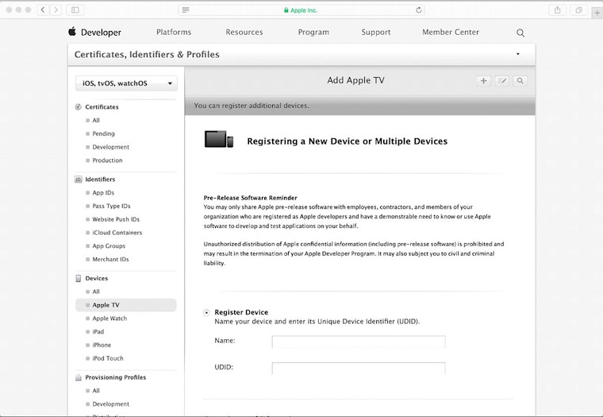Click the device Name input field
The width and height of the screenshot is (603, 417).
click(x=359, y=342)
